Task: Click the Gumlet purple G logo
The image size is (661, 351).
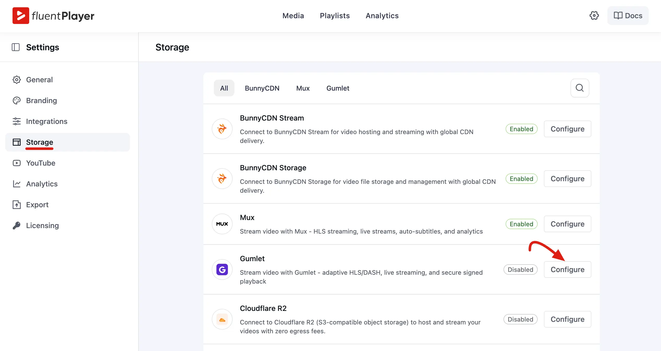Action: [222, 269]
